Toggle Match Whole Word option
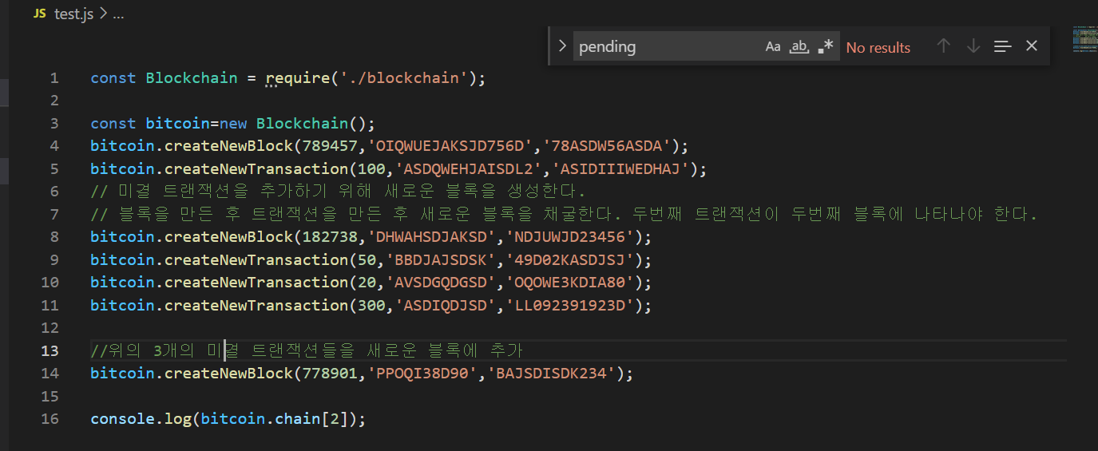 tap(799, 46)
